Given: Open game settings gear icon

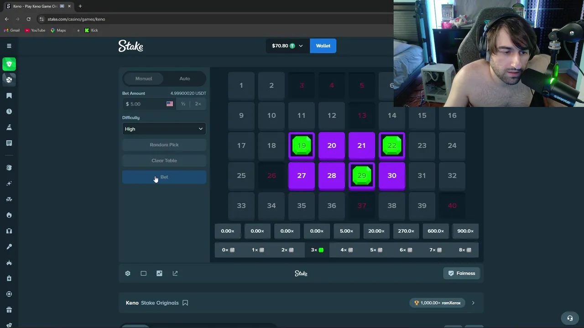Looking at the screenshot, I should (x=128, y=273).
